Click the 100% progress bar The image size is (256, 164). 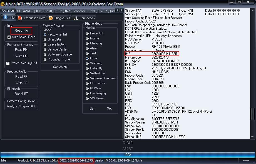click(x=128, y=155)
